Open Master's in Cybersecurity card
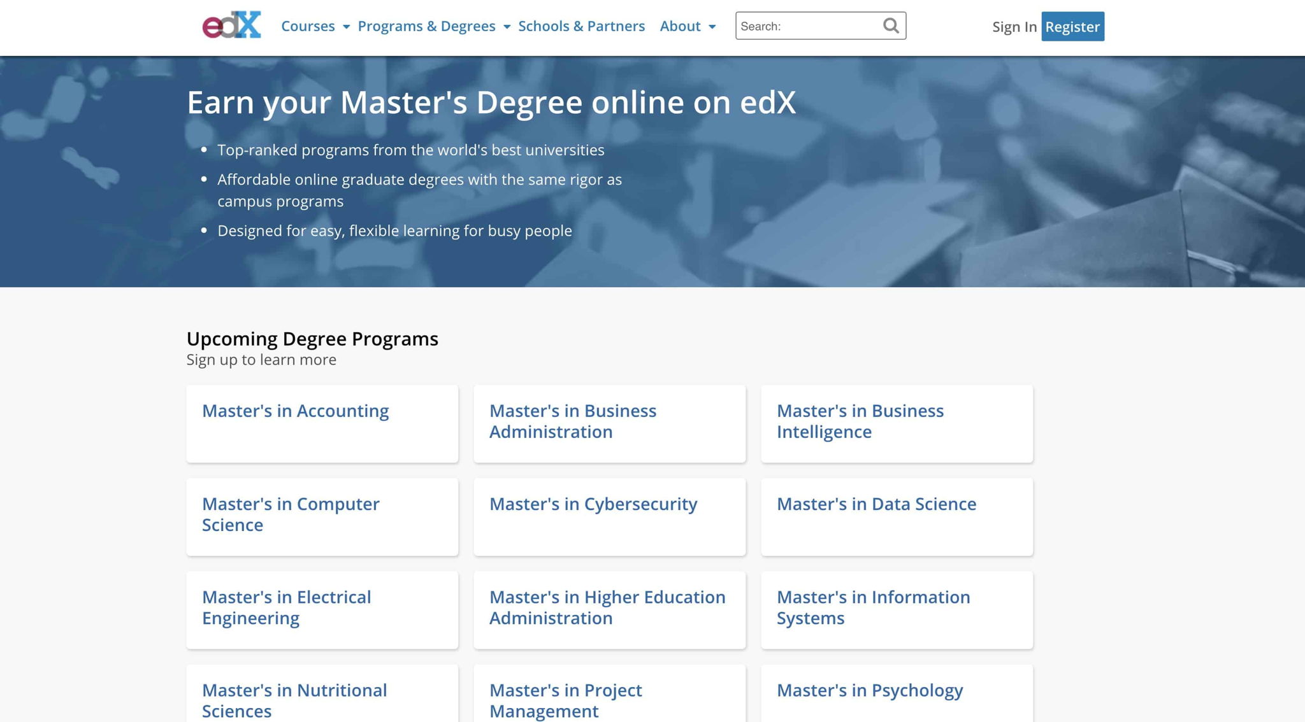The height and width of the screenshot is (722, 1305). [610, 517]
